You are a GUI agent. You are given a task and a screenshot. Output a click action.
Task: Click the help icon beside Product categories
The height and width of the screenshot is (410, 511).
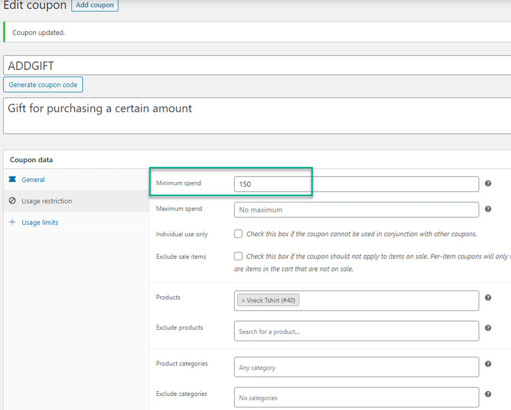488,364
